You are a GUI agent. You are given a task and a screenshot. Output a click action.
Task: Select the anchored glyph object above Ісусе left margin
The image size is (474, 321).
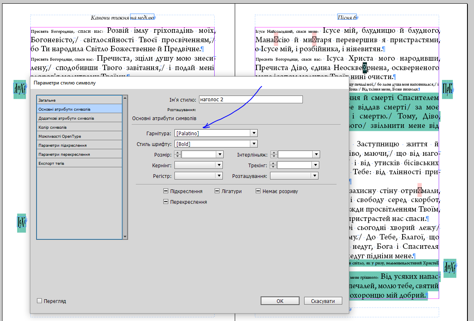tap(20, 89)
